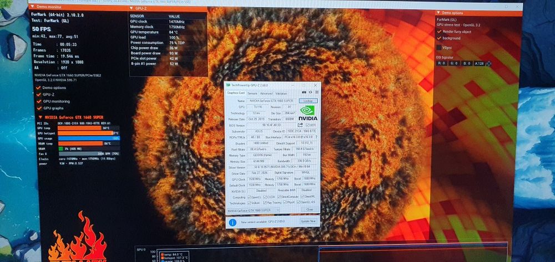
Task: Click the FurMark flame logo
Action: (77, 236)
